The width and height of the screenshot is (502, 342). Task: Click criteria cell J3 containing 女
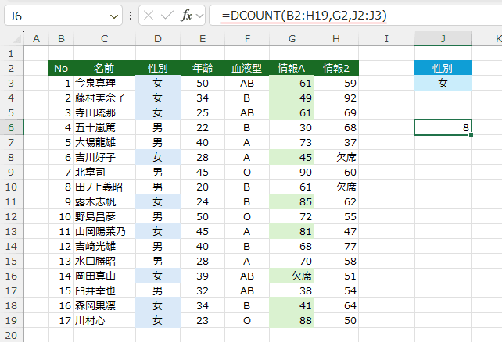coord(443,83)
